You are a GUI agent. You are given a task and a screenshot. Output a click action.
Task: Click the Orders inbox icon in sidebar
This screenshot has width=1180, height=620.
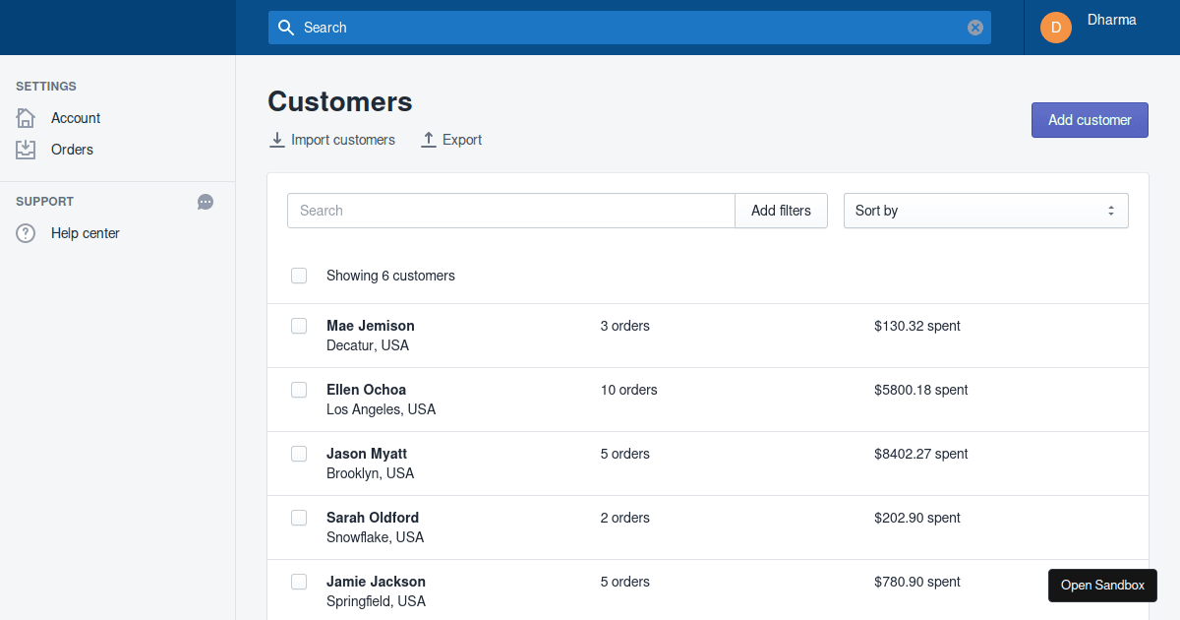tap(26, 150)
